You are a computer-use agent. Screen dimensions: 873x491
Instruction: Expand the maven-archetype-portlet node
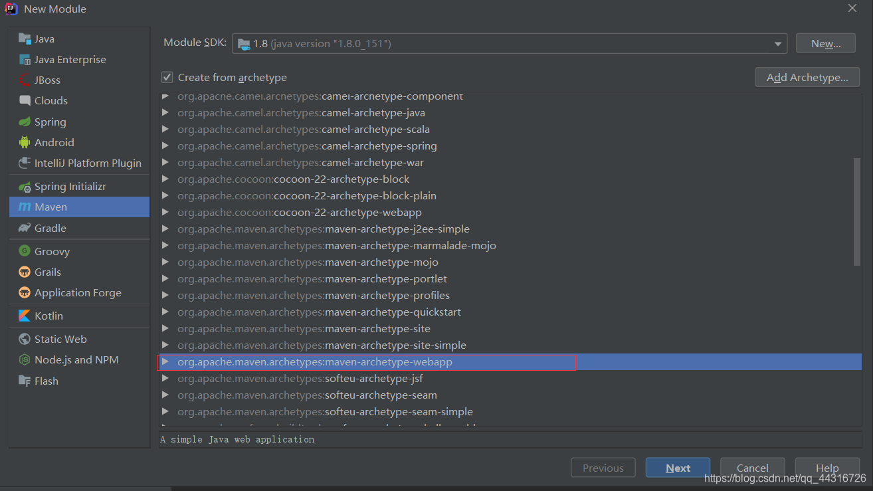[165, 279]
